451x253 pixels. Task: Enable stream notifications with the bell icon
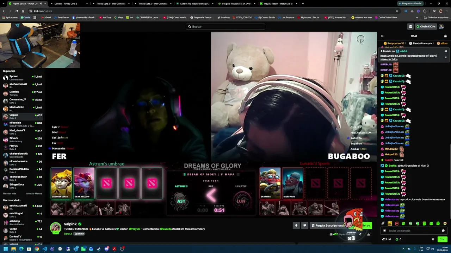coord(296,226)
